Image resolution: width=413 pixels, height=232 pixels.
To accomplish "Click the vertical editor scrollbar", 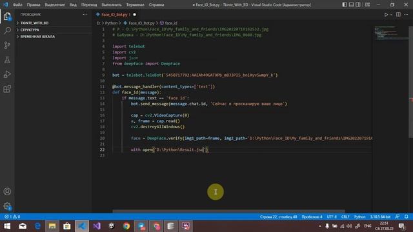I will click(410, 82).
